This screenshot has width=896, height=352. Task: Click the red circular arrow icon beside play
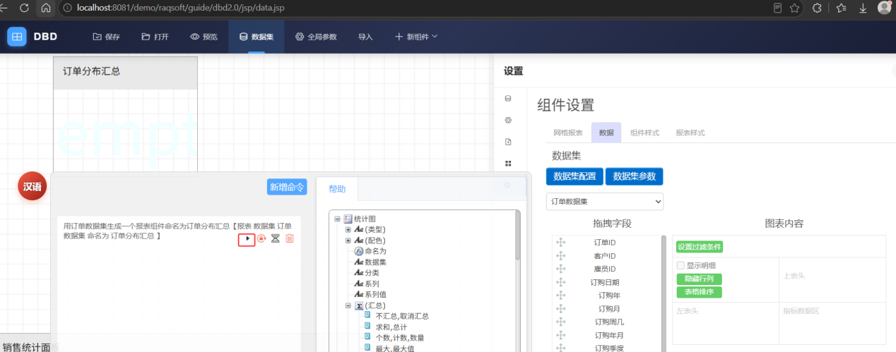tap(261, 239)
